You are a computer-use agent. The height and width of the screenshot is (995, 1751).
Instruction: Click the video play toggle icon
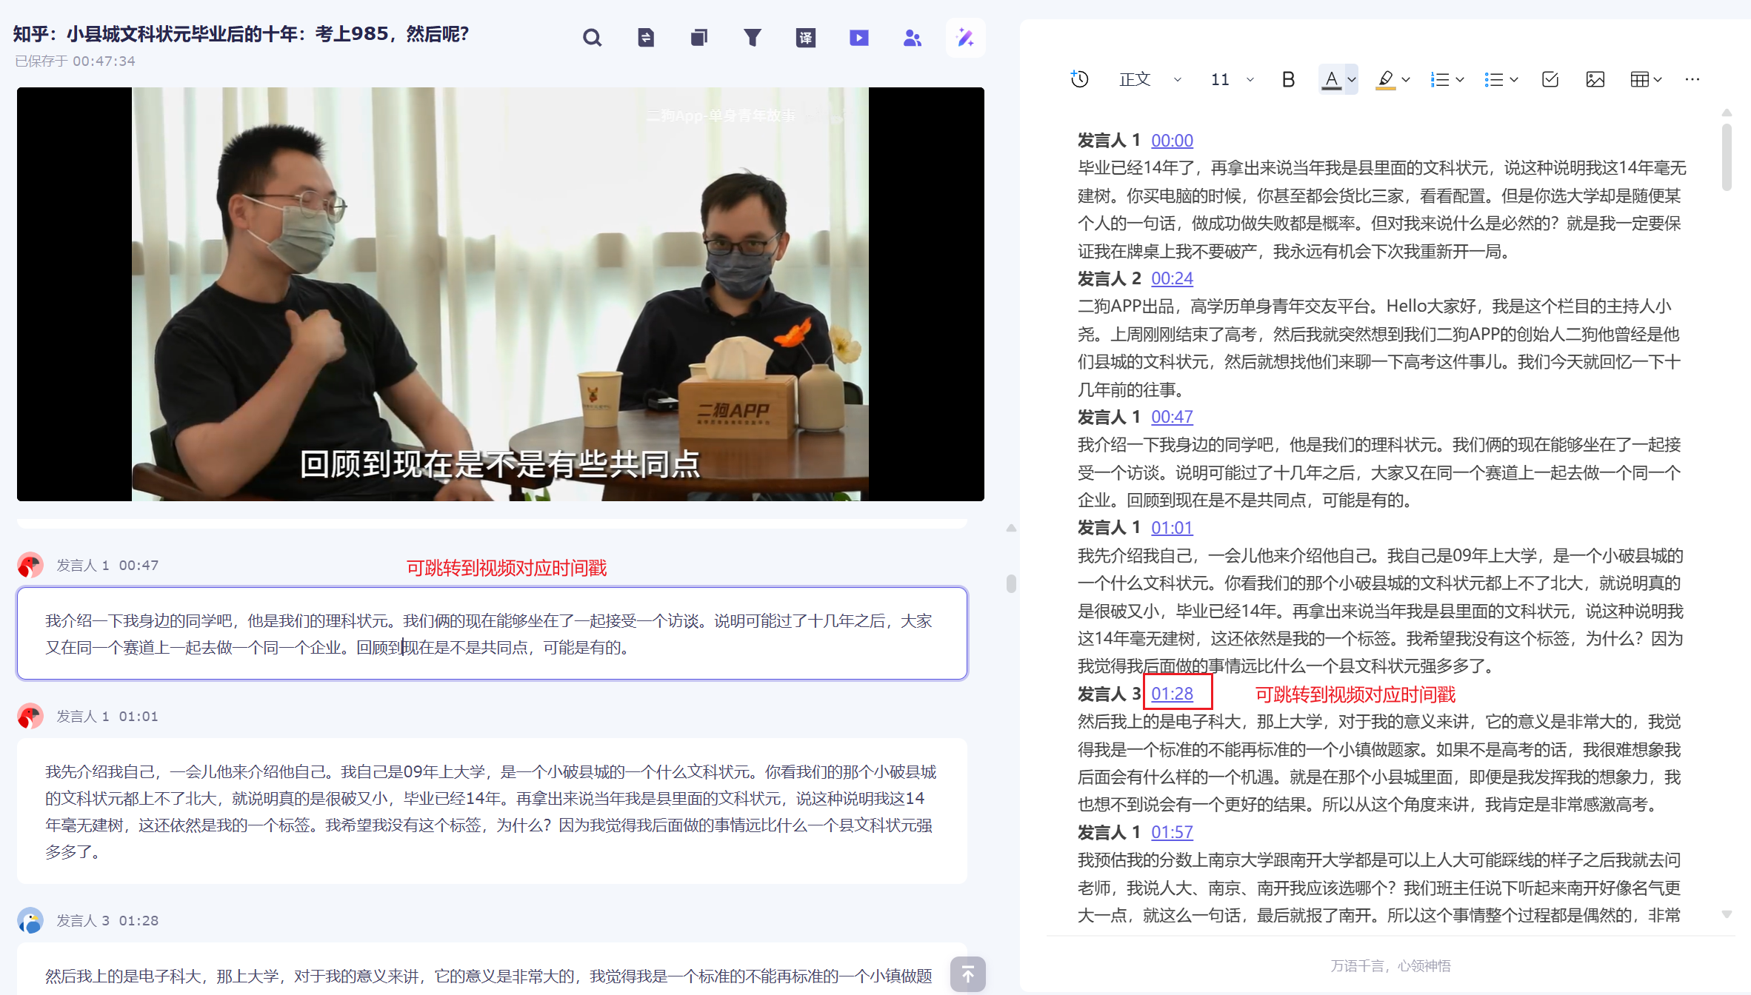pyautogui.click(x=858, y=38)
